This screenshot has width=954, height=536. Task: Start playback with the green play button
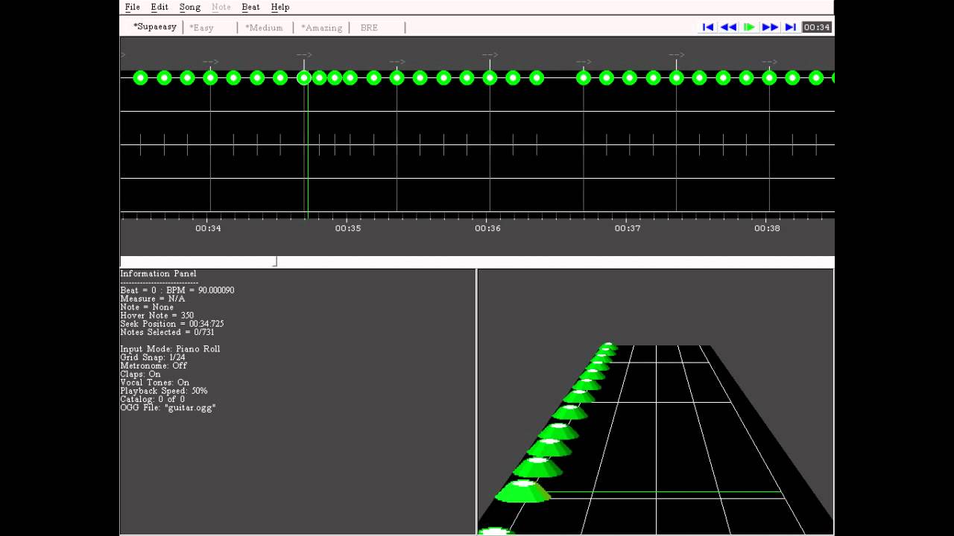(749, 28)
